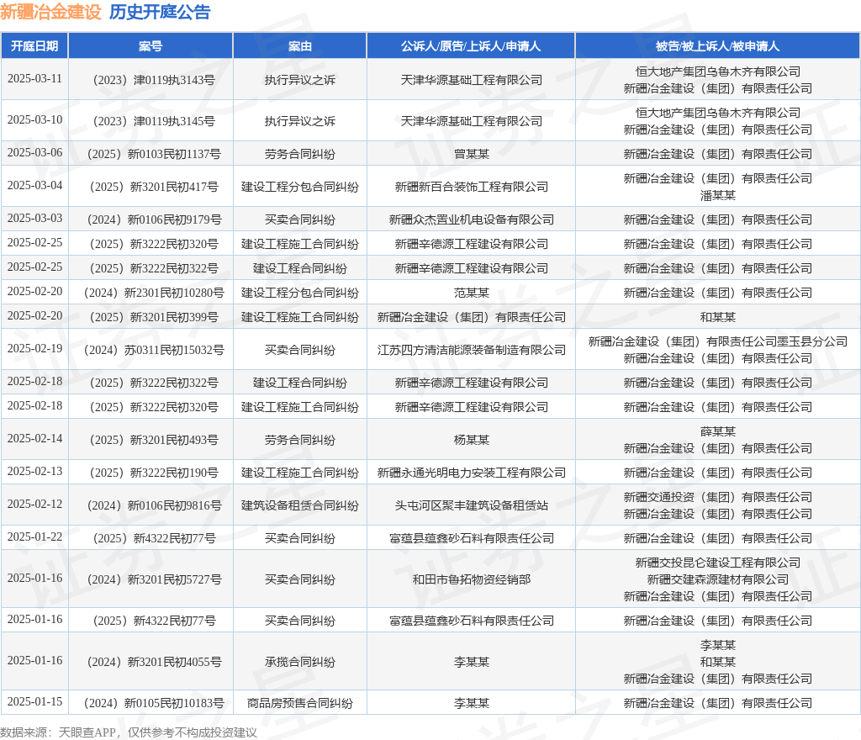This screenshot has width=861, height=740.
Task: Click plaintiff 范某某
Action: (471, 293)
